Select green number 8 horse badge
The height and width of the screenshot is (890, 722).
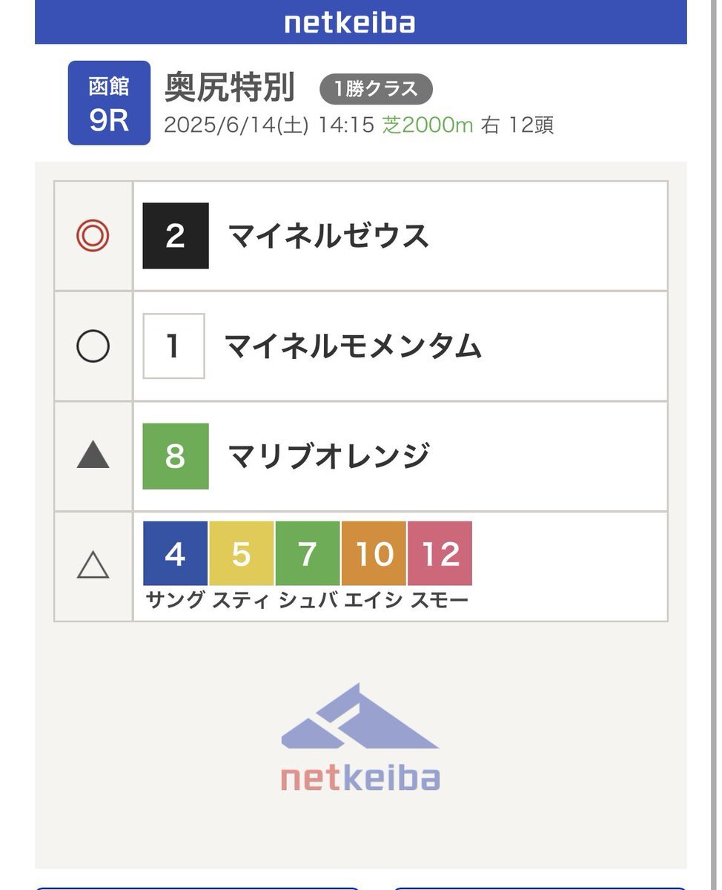tap(176, 456)
